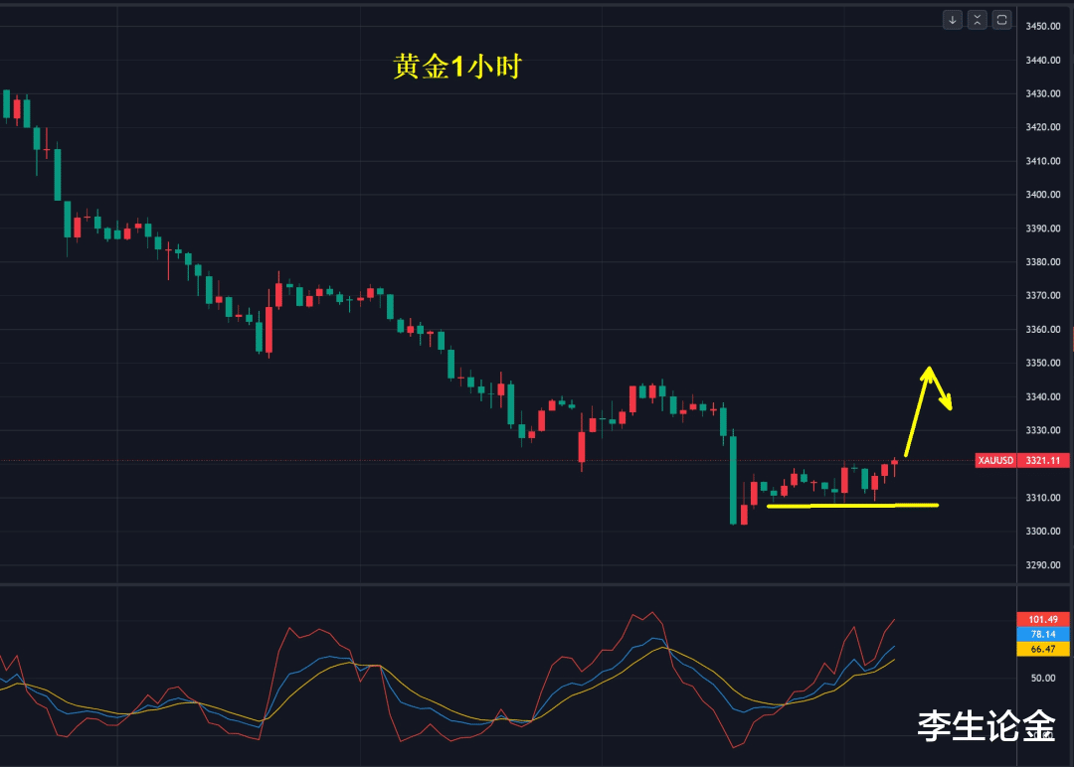Collapse the chart pane using the chevrons icon
Image resolution: width=1074 pixels, height=767 pixels.
(978, 20)
